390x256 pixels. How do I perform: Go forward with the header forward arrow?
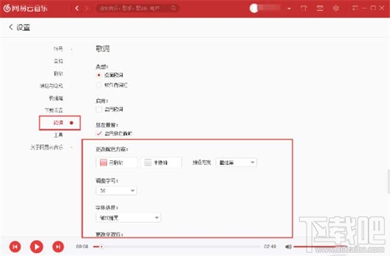coord(86,8)
